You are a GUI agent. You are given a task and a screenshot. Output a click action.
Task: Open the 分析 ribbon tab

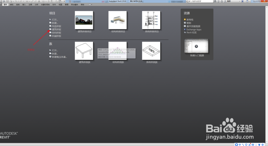pos(36,5)
